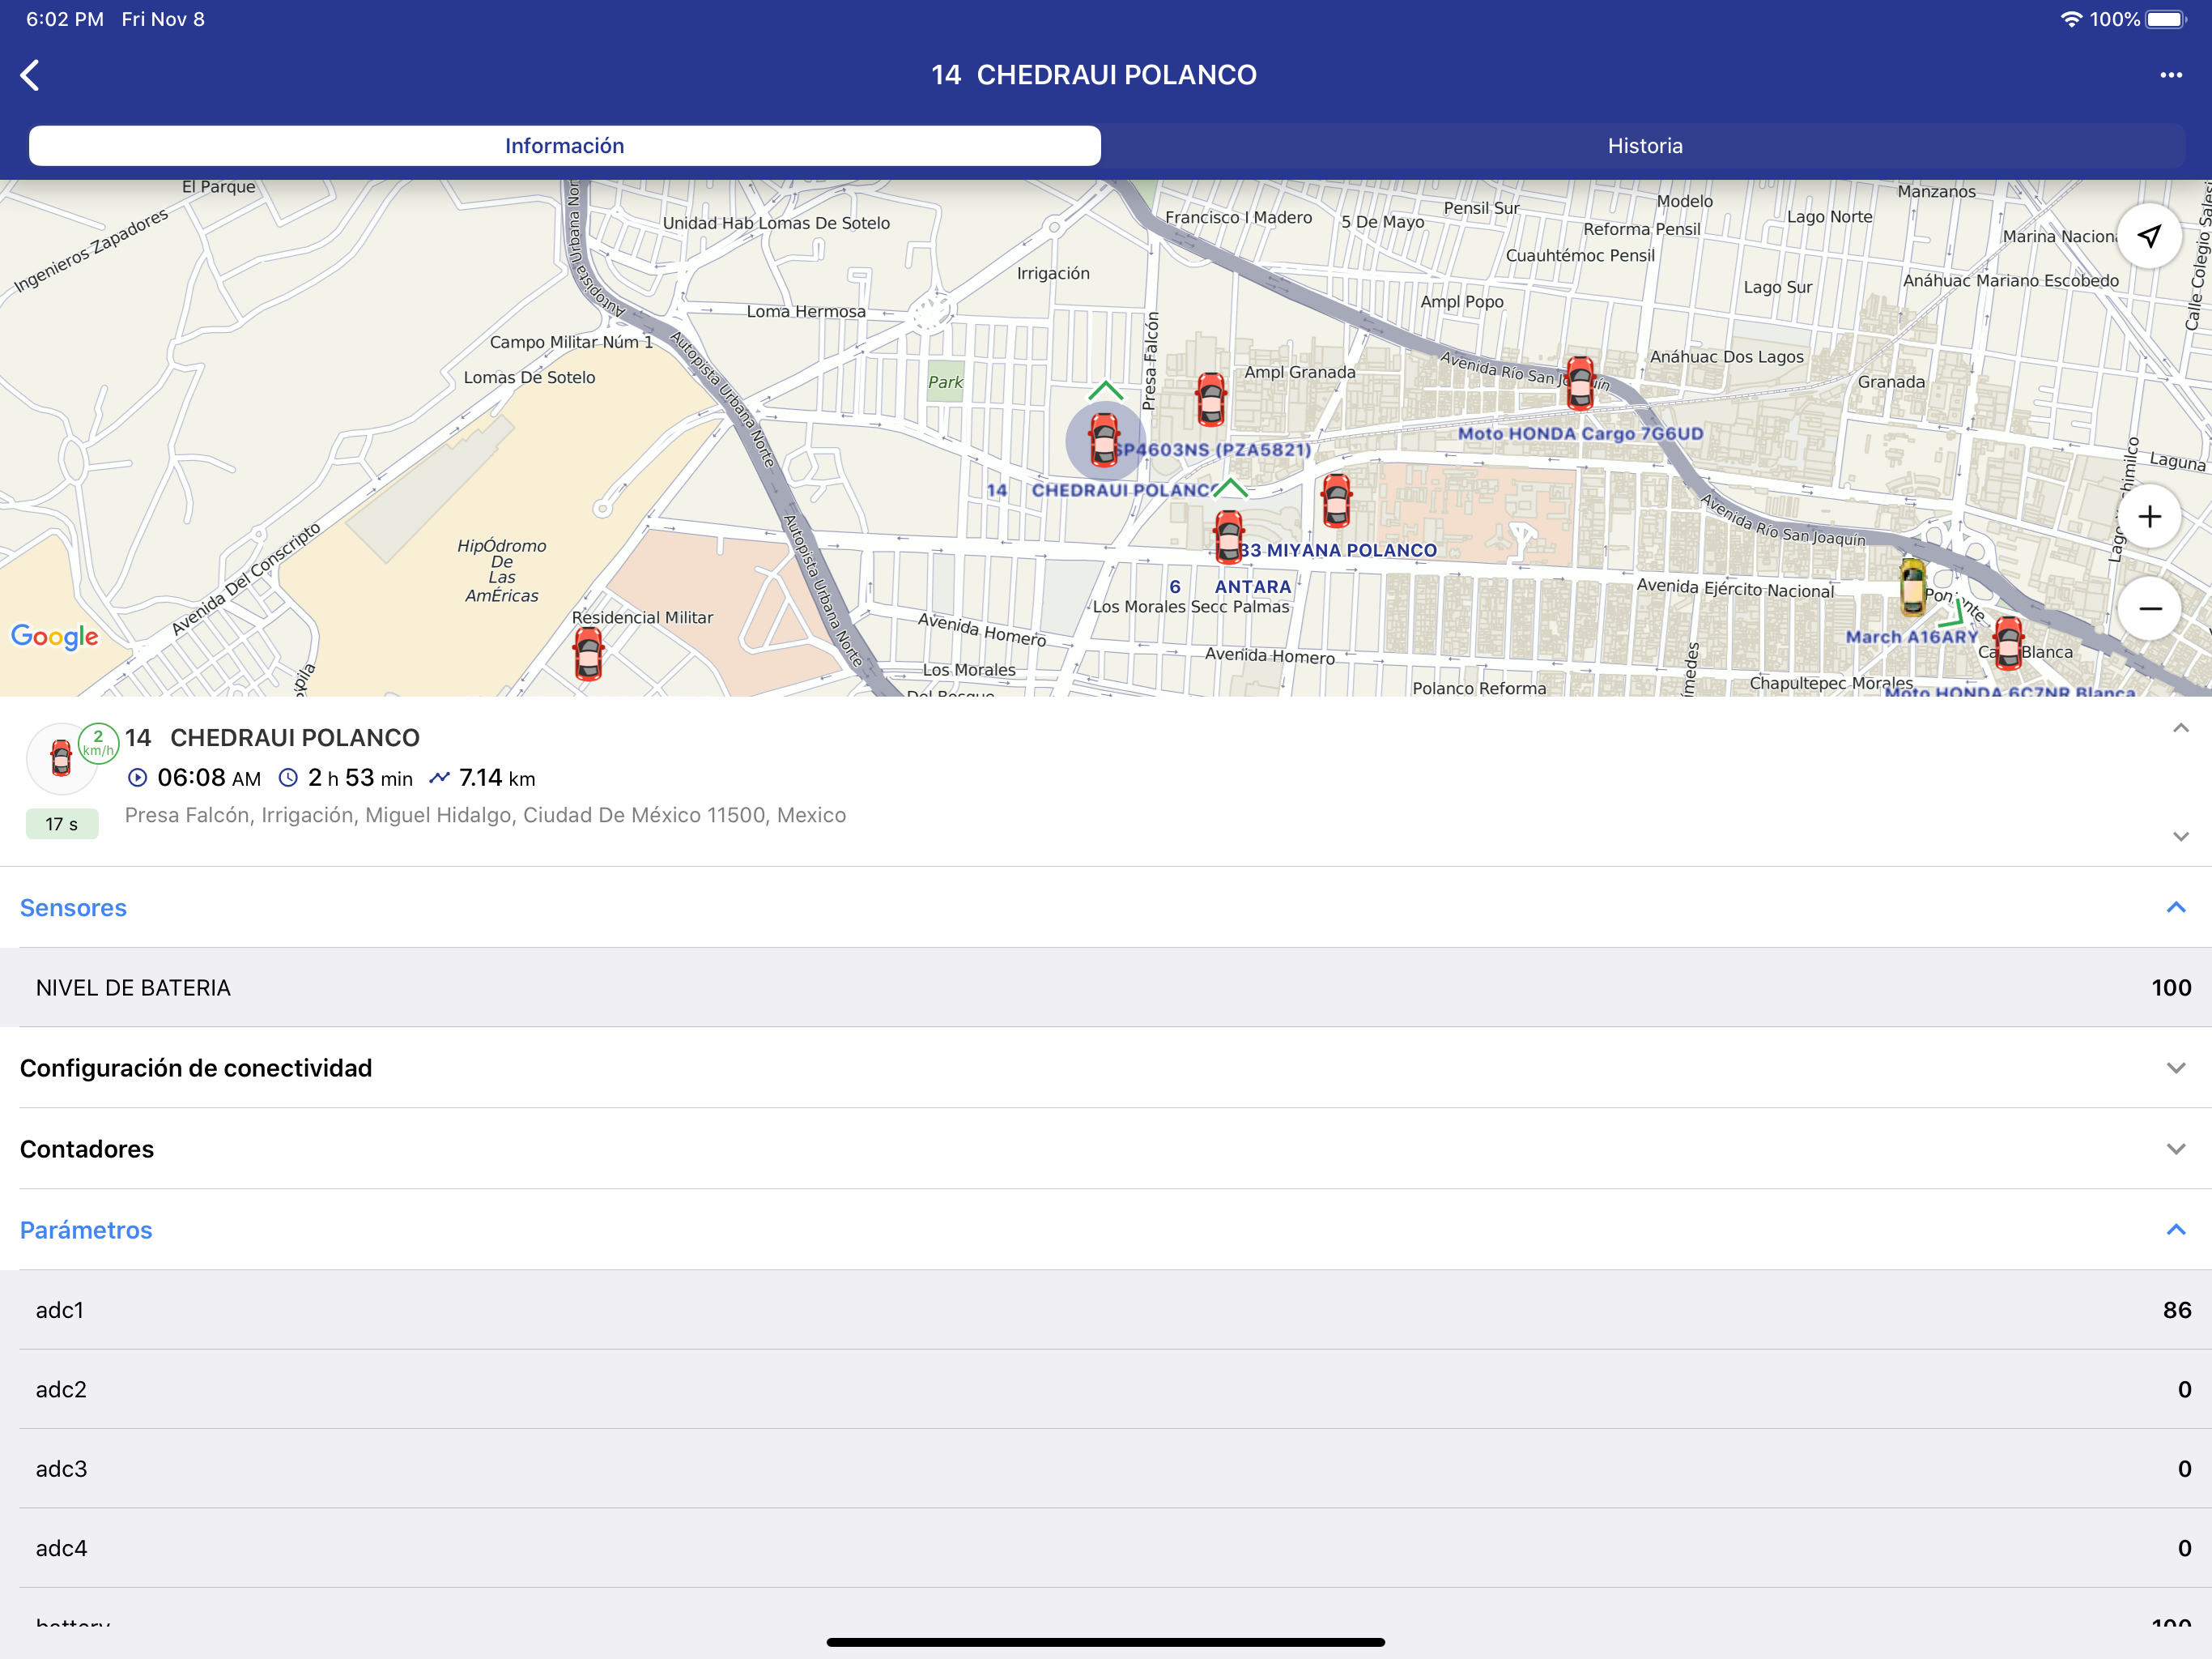This screenshot has width=2212, height=1659.
Task: Tap the 6 ANTARA map label
Action: pyautogui.click(x=1230, y=587)
